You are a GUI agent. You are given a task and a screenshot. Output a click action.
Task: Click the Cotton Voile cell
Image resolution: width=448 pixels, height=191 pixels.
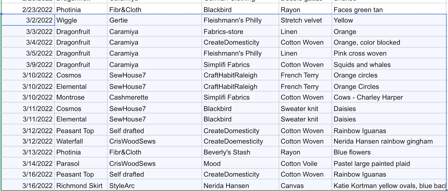pyautogui.click(x=305, y=164)
